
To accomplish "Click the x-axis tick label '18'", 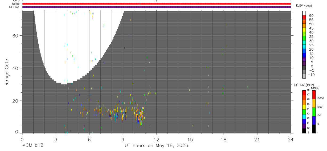I will tap(224, 140).
